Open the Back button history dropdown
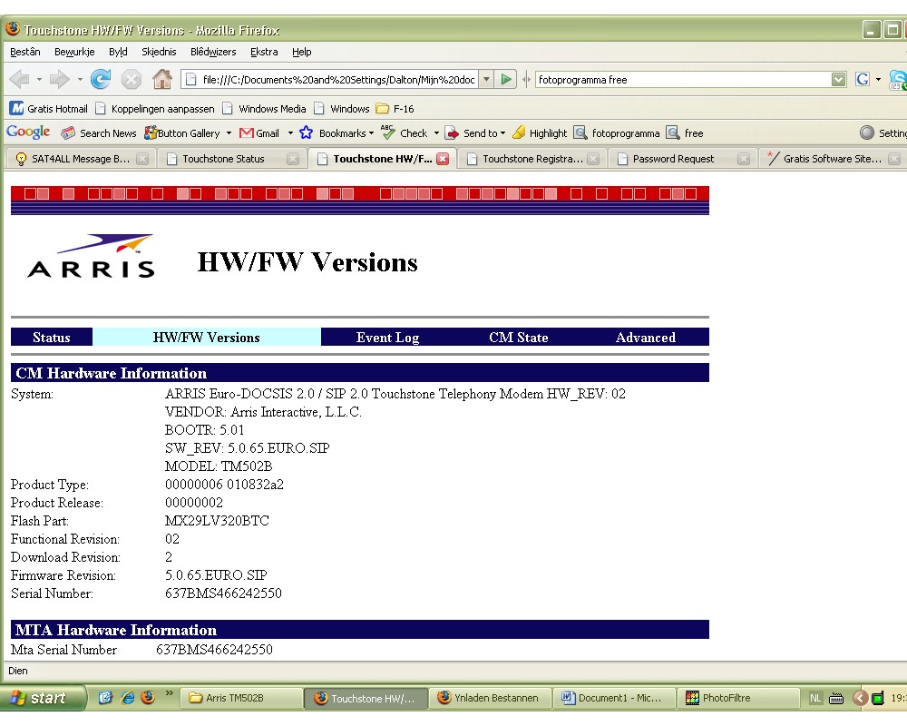 pos(39,79)
